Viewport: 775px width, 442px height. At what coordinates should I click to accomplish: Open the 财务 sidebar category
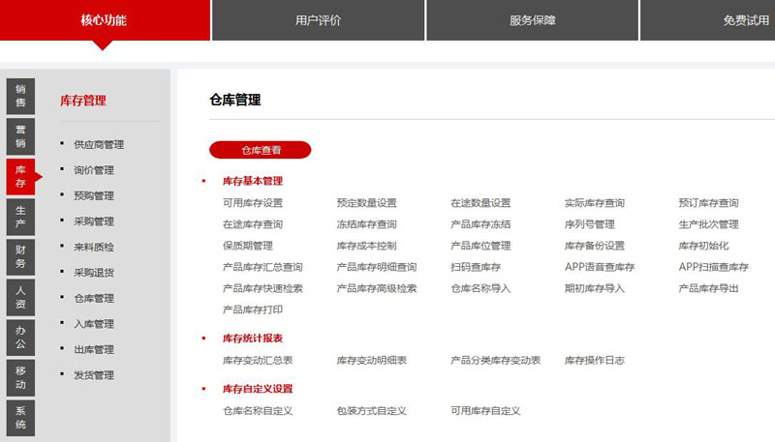20,256
